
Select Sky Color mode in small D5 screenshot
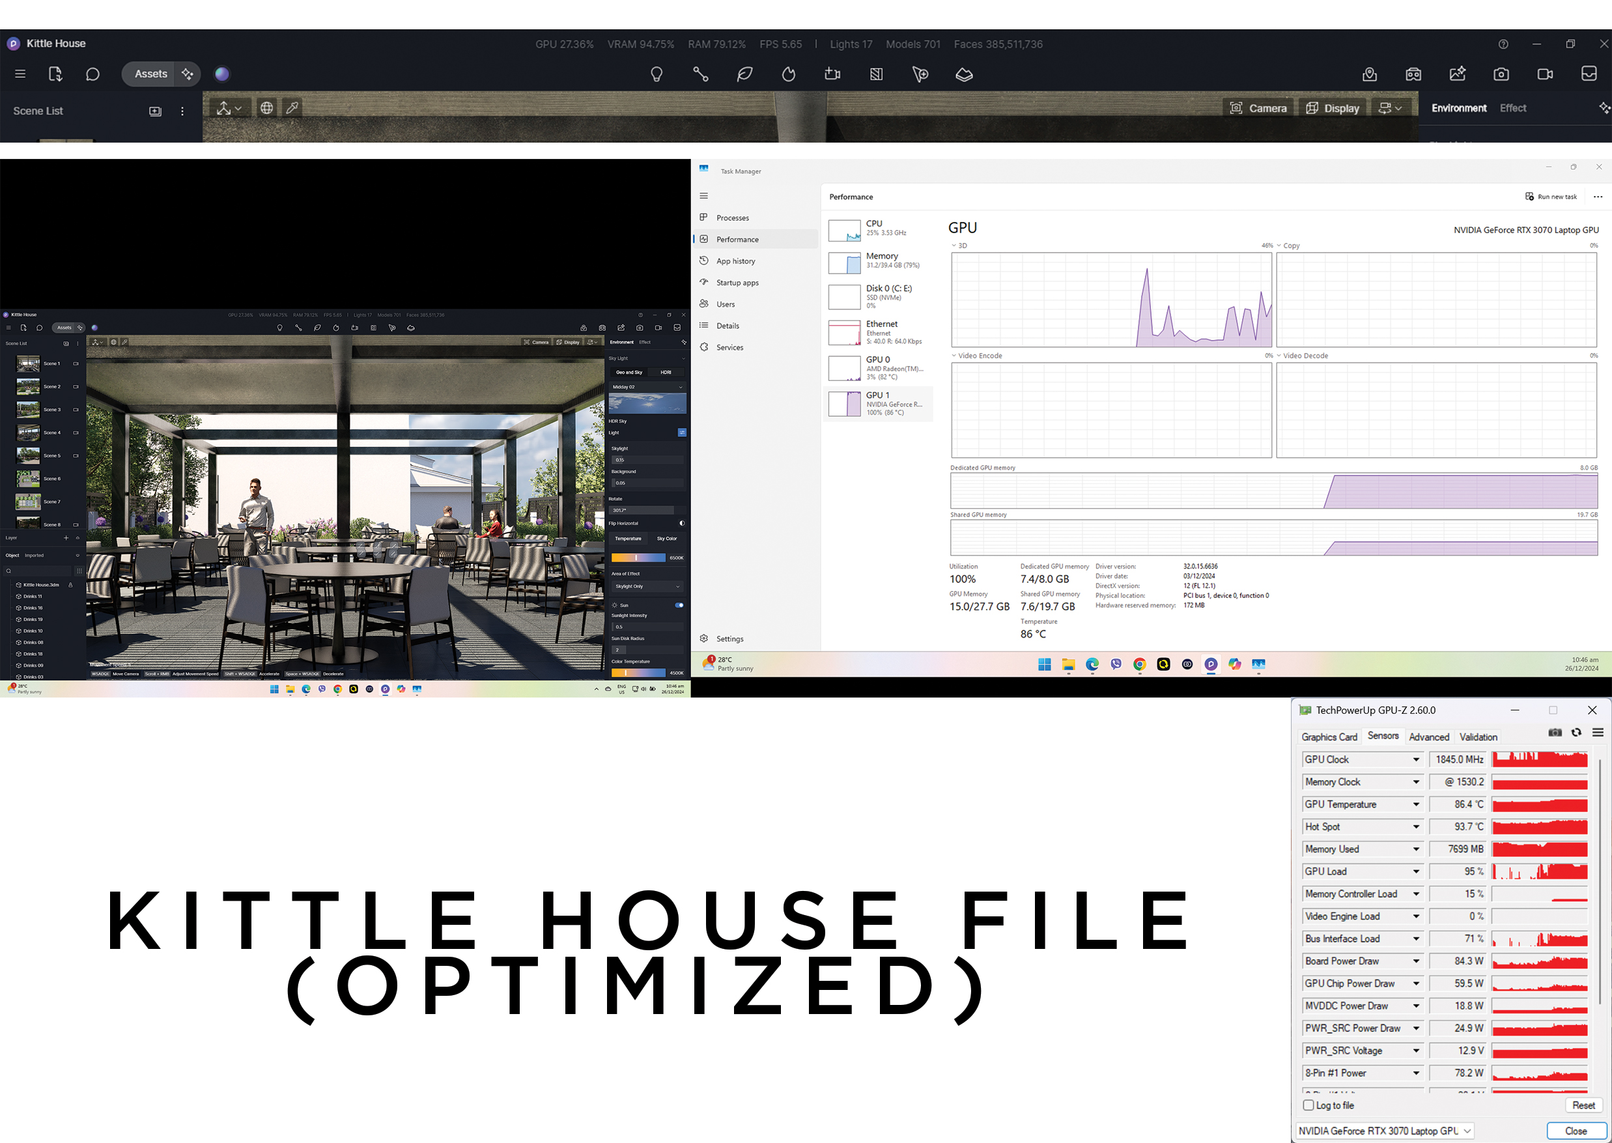click(x=667, y=539)
